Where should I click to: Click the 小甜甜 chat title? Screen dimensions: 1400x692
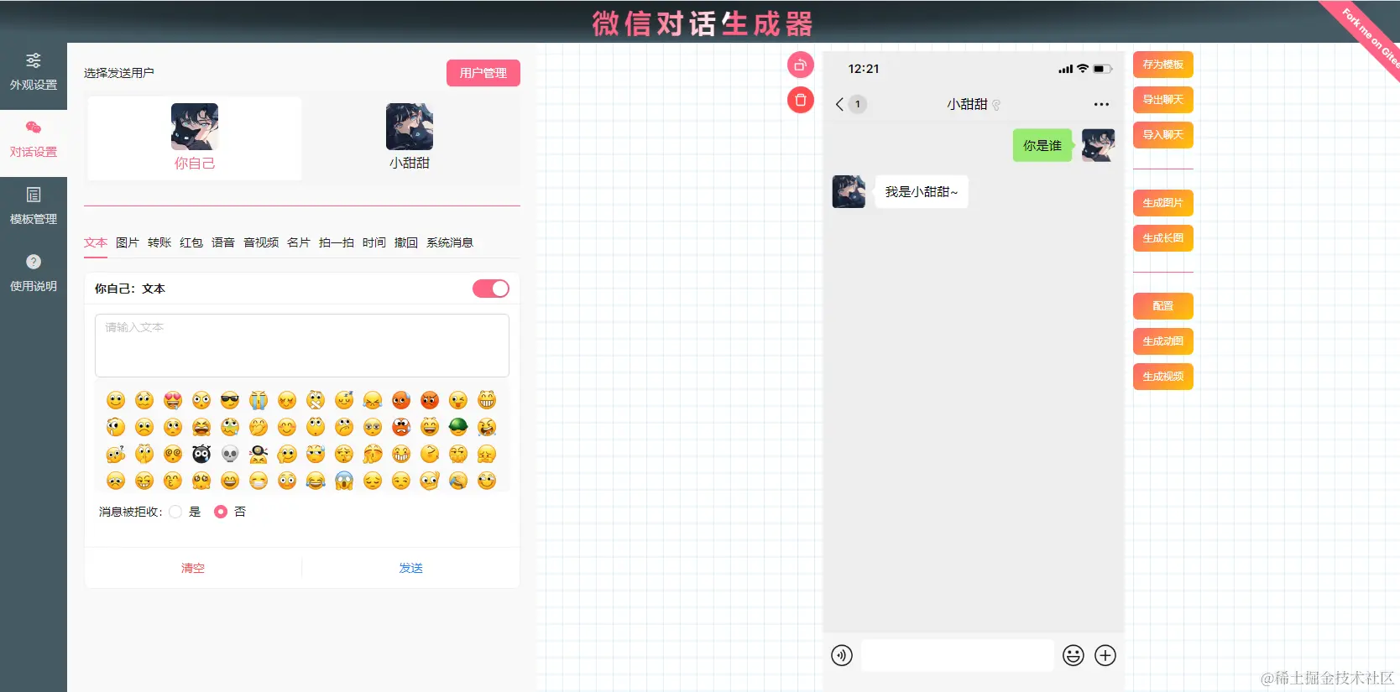pyautogui.click(x=967, y=104)
